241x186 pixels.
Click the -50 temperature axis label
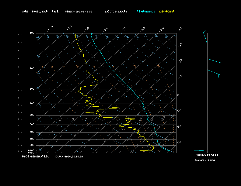[x=162, y=29]
